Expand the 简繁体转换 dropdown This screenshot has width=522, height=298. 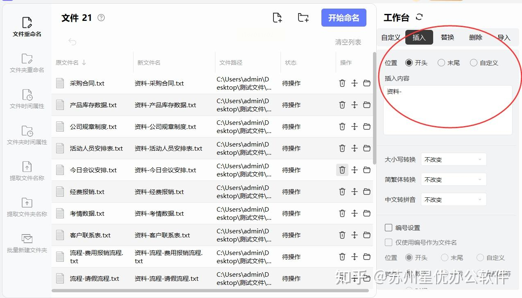[454, 179]
